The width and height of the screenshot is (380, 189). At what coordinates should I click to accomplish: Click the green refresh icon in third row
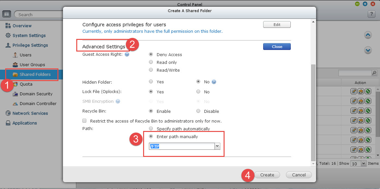pos(368,111)
